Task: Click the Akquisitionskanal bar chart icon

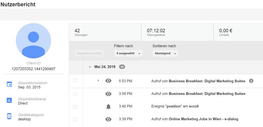Action: coord(9,100)
